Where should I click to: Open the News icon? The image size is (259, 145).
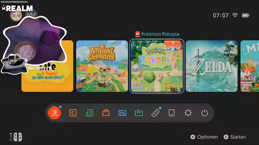[89, 113]
